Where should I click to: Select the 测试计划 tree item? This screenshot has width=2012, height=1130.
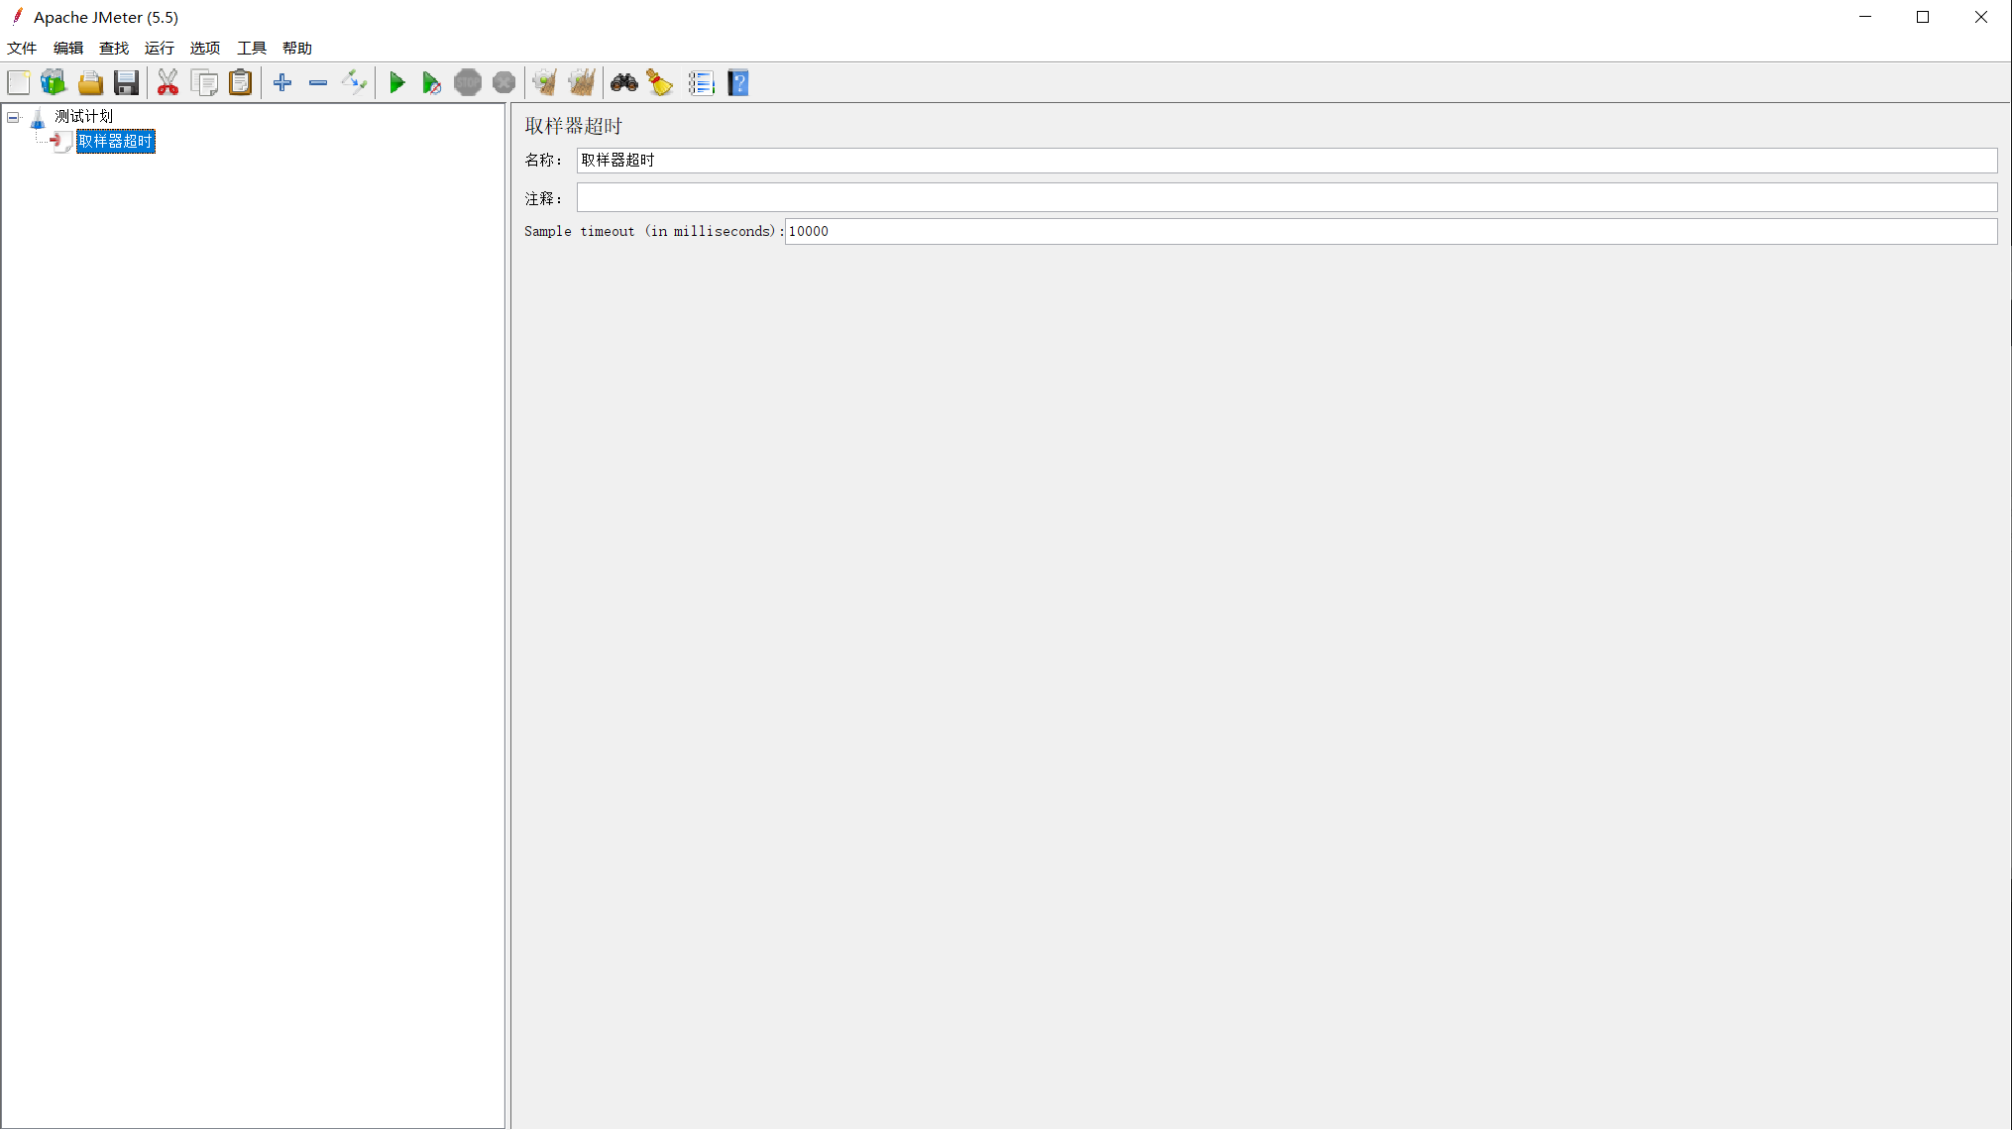[84, 117]
